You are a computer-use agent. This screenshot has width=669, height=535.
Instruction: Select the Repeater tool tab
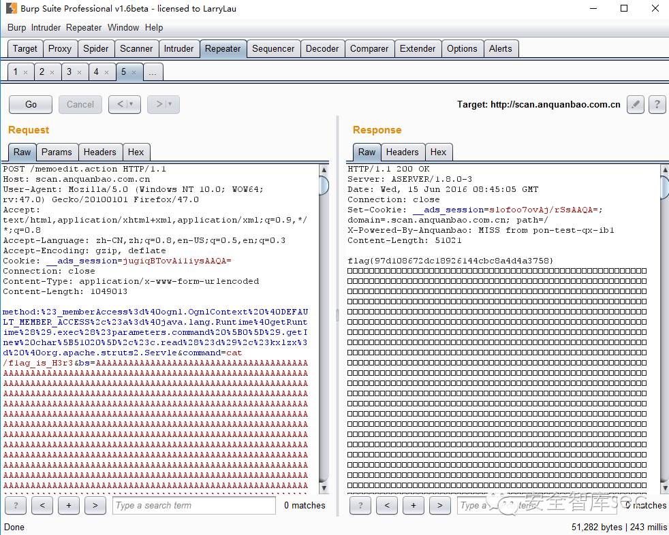tap(223, 48)
